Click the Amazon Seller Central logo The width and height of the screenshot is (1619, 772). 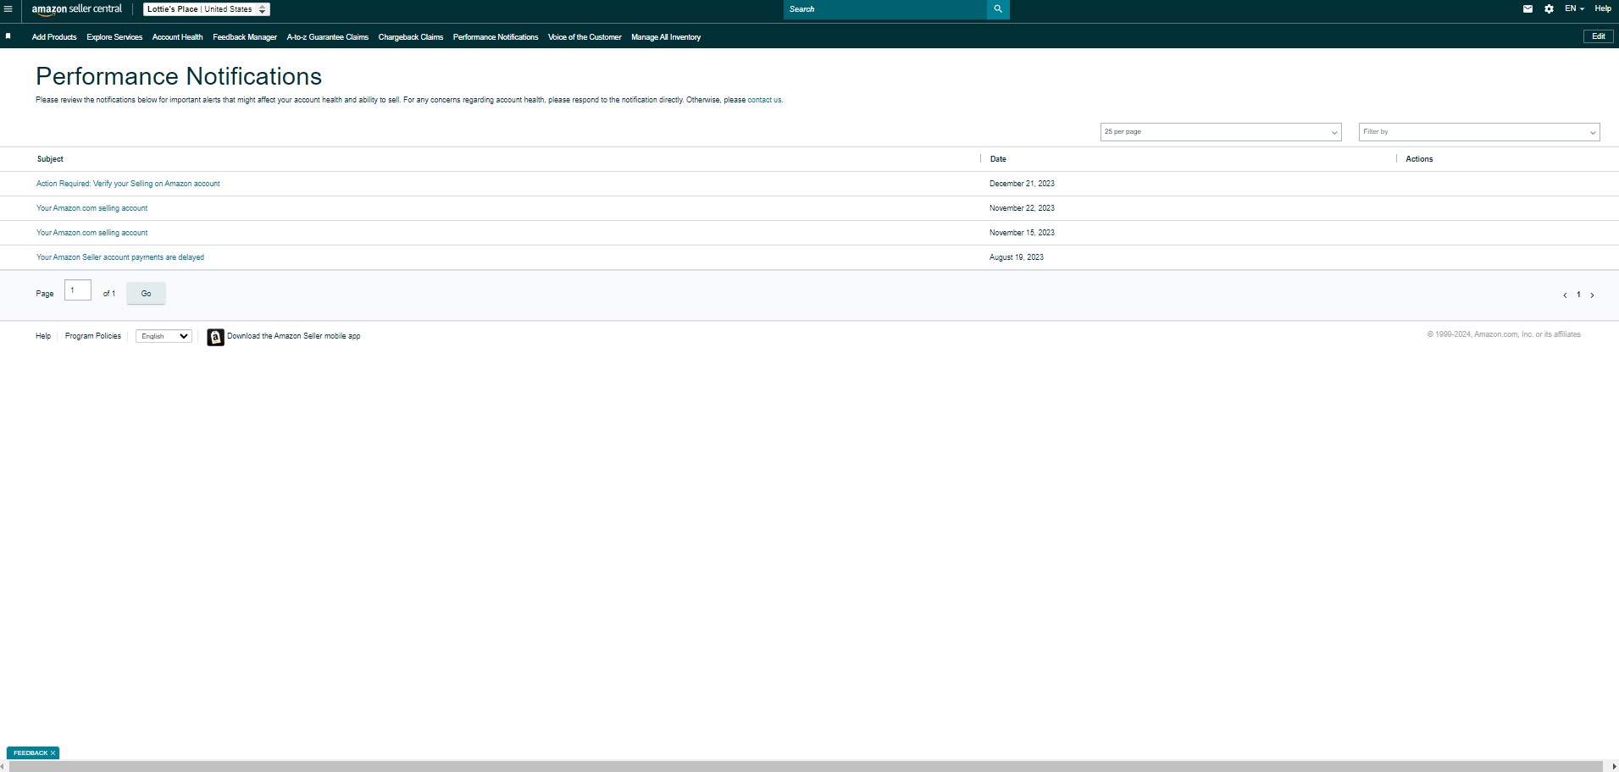pos(76,9)
